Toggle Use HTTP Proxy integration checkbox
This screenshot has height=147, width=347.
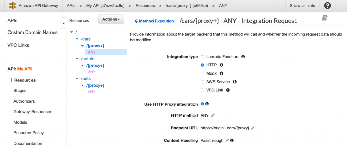pos(202,104)
